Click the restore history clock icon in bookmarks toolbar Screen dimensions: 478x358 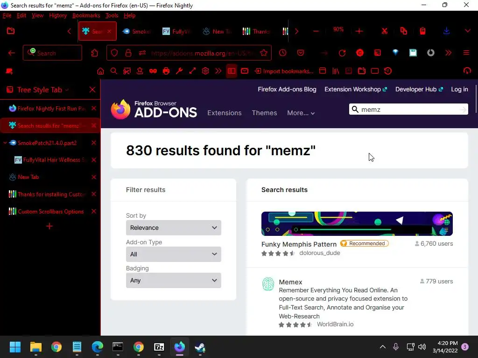(x=388, y=71)
